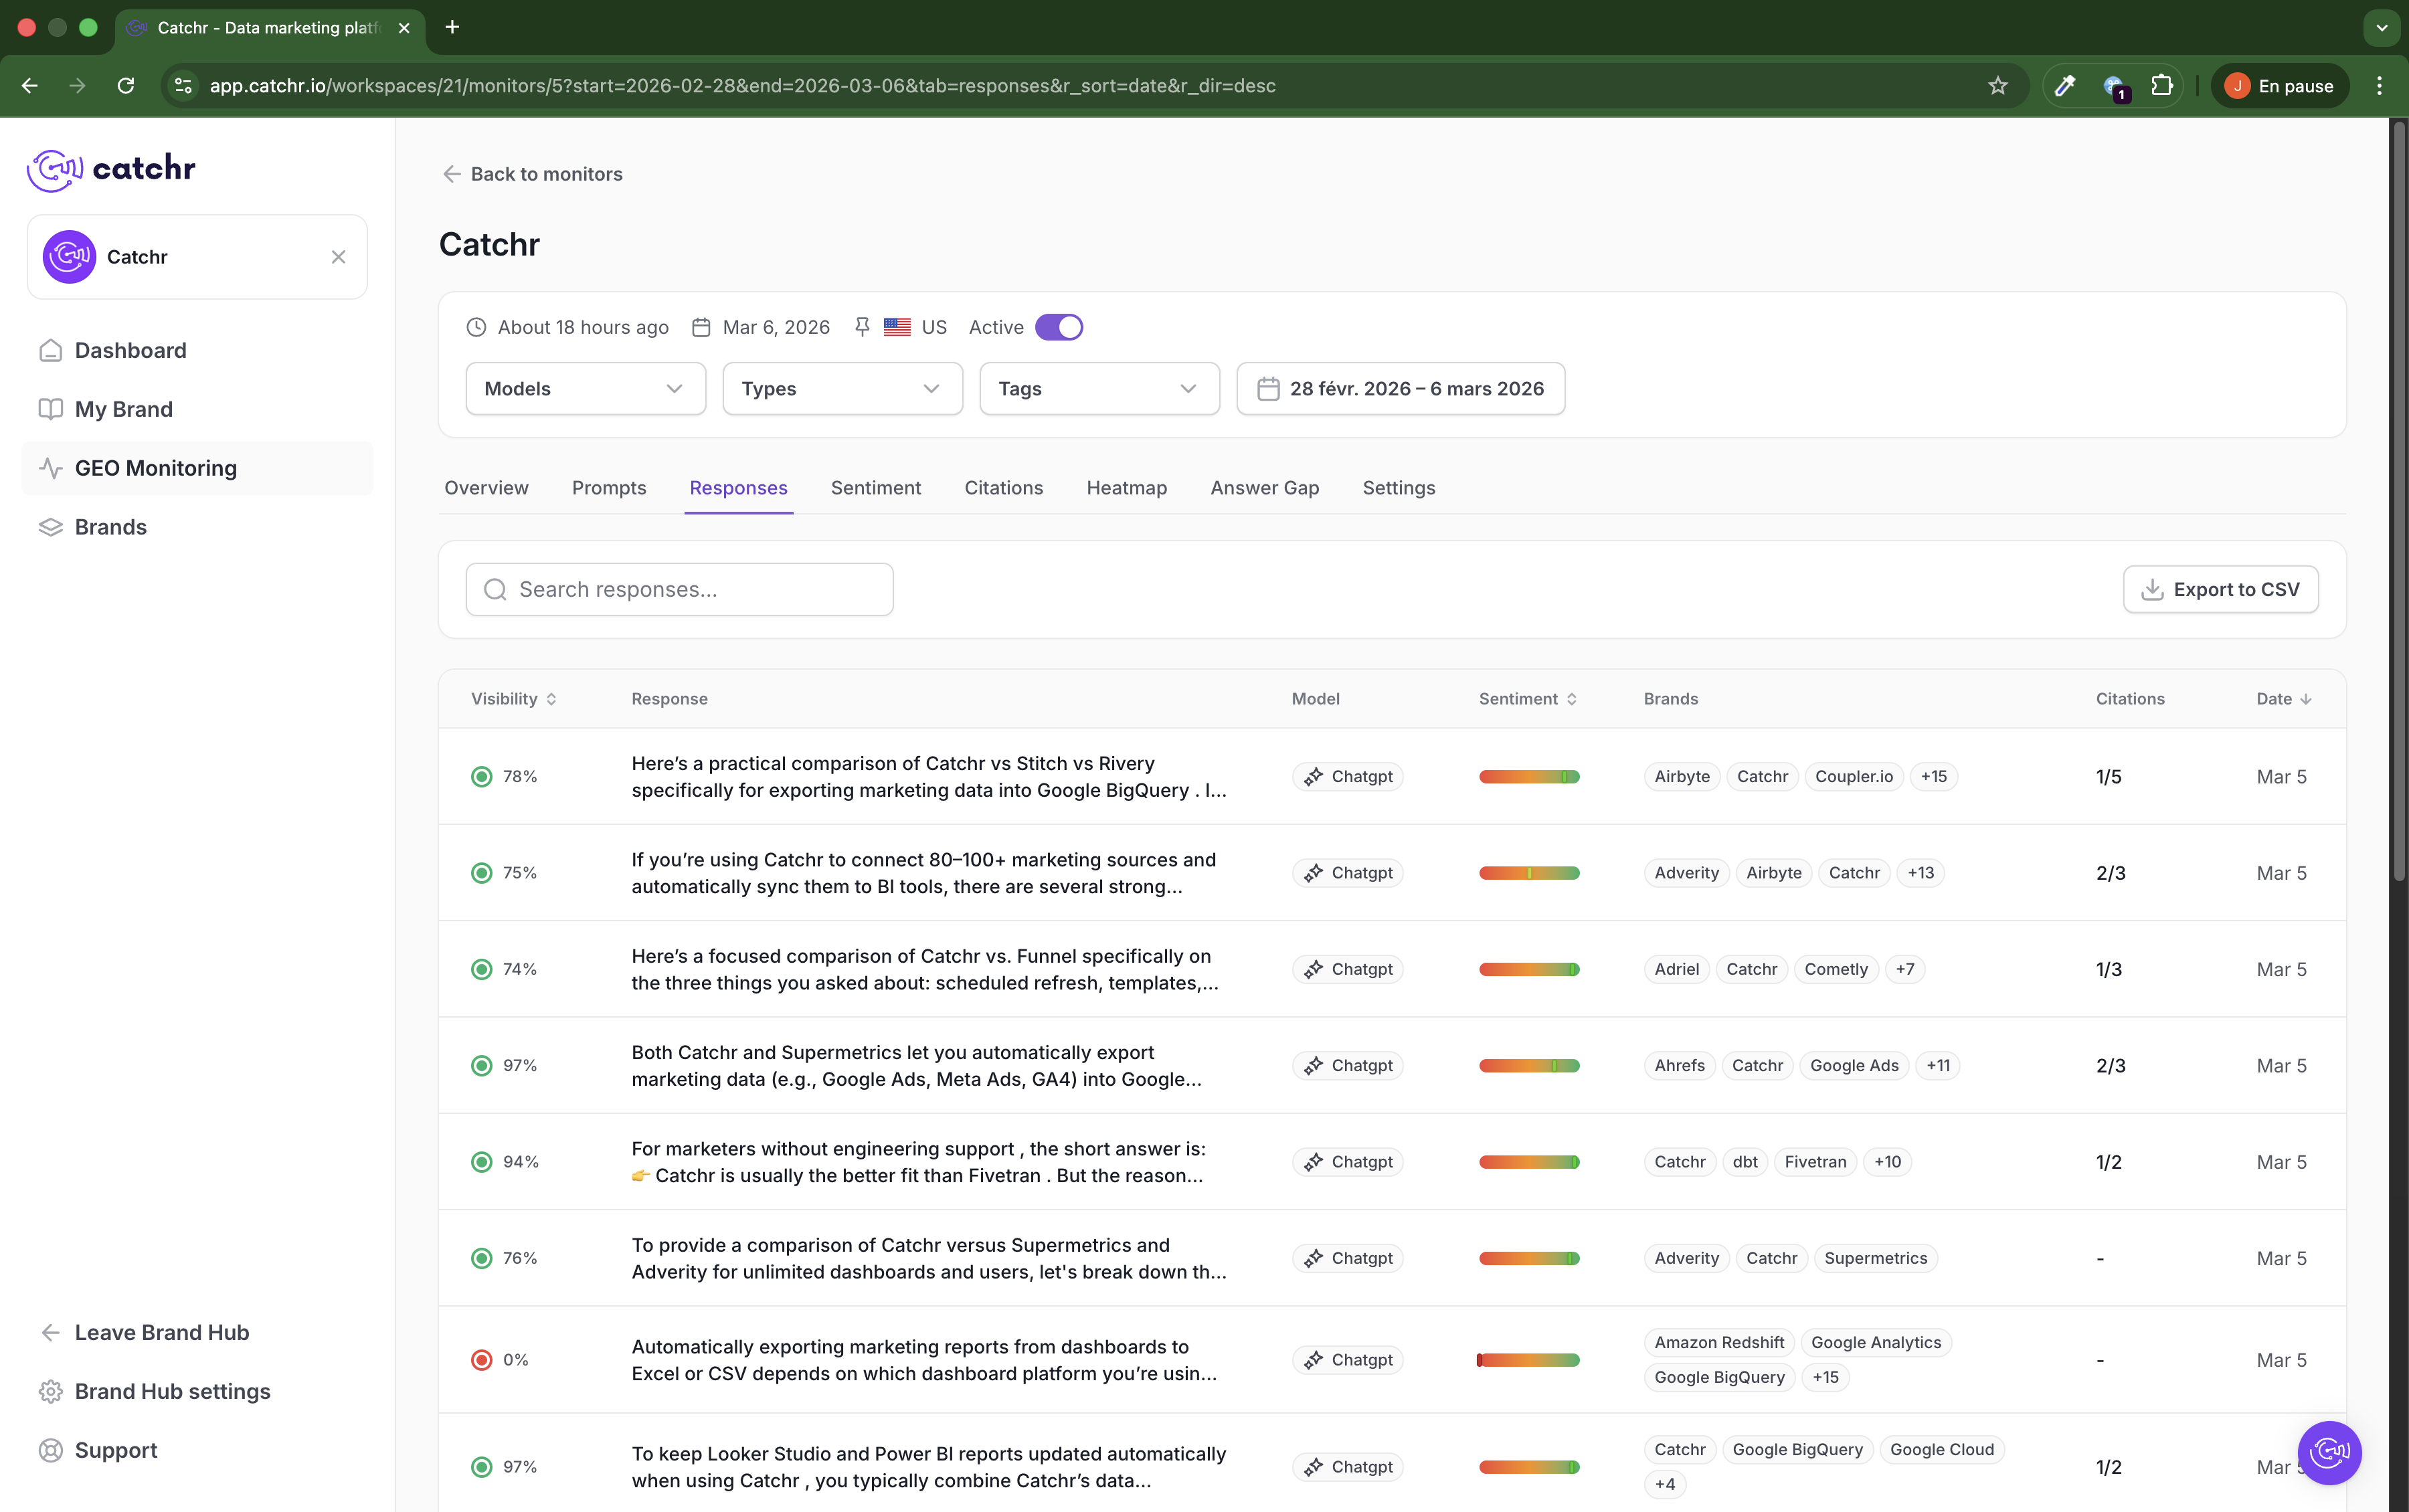Click the Support lifebuoy icon

click(51, 1450)
